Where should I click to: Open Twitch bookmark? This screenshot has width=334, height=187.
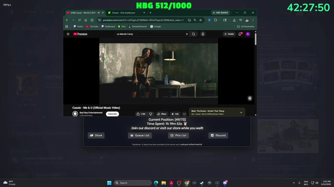click(x=78, y=26)
